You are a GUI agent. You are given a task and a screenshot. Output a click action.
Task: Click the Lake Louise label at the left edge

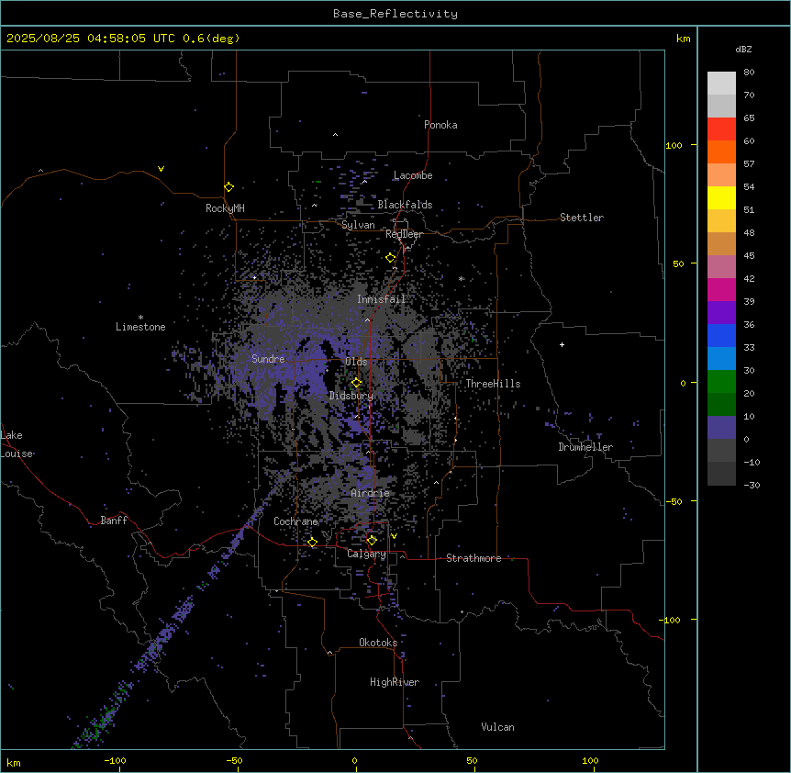[x=17, y=444]
